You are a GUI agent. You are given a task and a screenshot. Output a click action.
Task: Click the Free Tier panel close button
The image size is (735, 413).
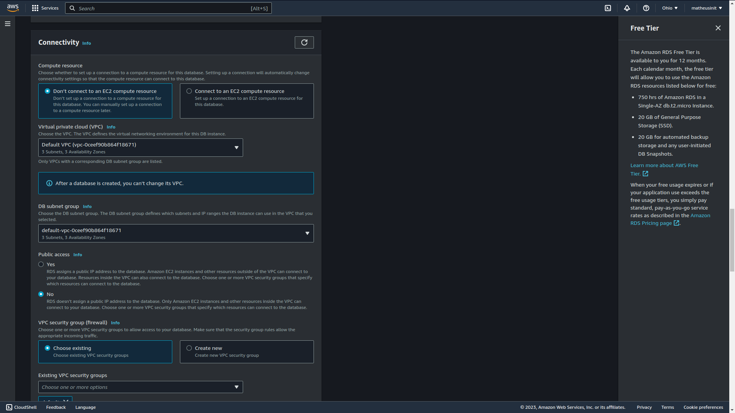pos(718,28)
